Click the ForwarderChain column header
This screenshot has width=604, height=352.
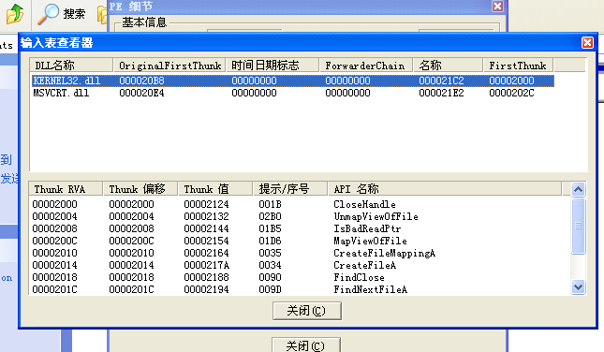[366, 66]
